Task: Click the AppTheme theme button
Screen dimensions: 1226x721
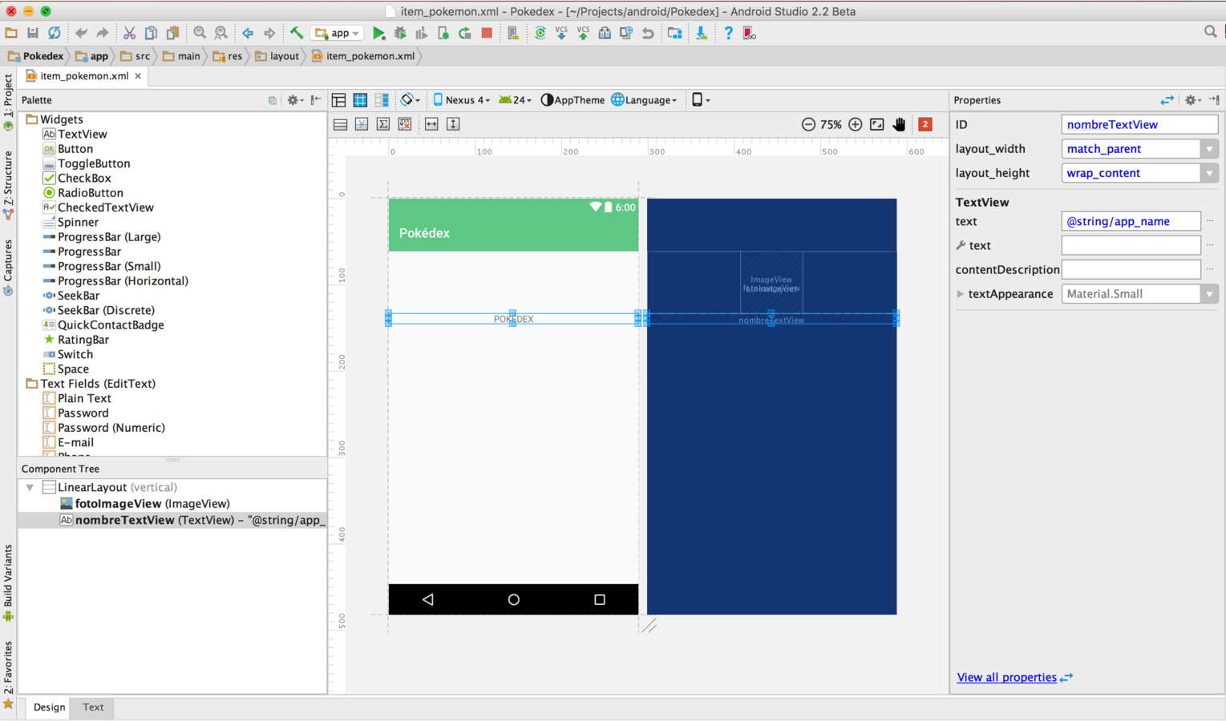Action: (x=573, y=100)
